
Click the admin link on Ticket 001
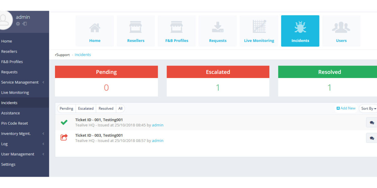pos(158,125)
